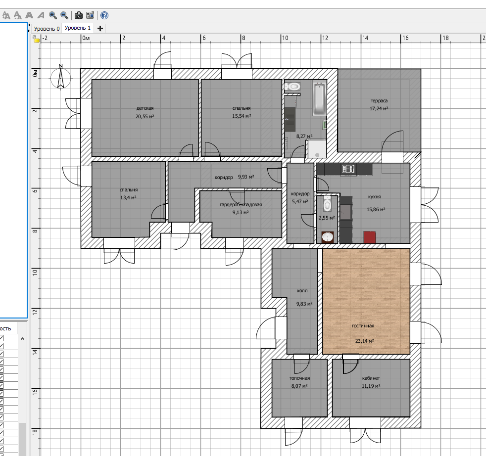Add a new level with plus tab
Viewport: 486px width, 456px height.
pos(100,29)
